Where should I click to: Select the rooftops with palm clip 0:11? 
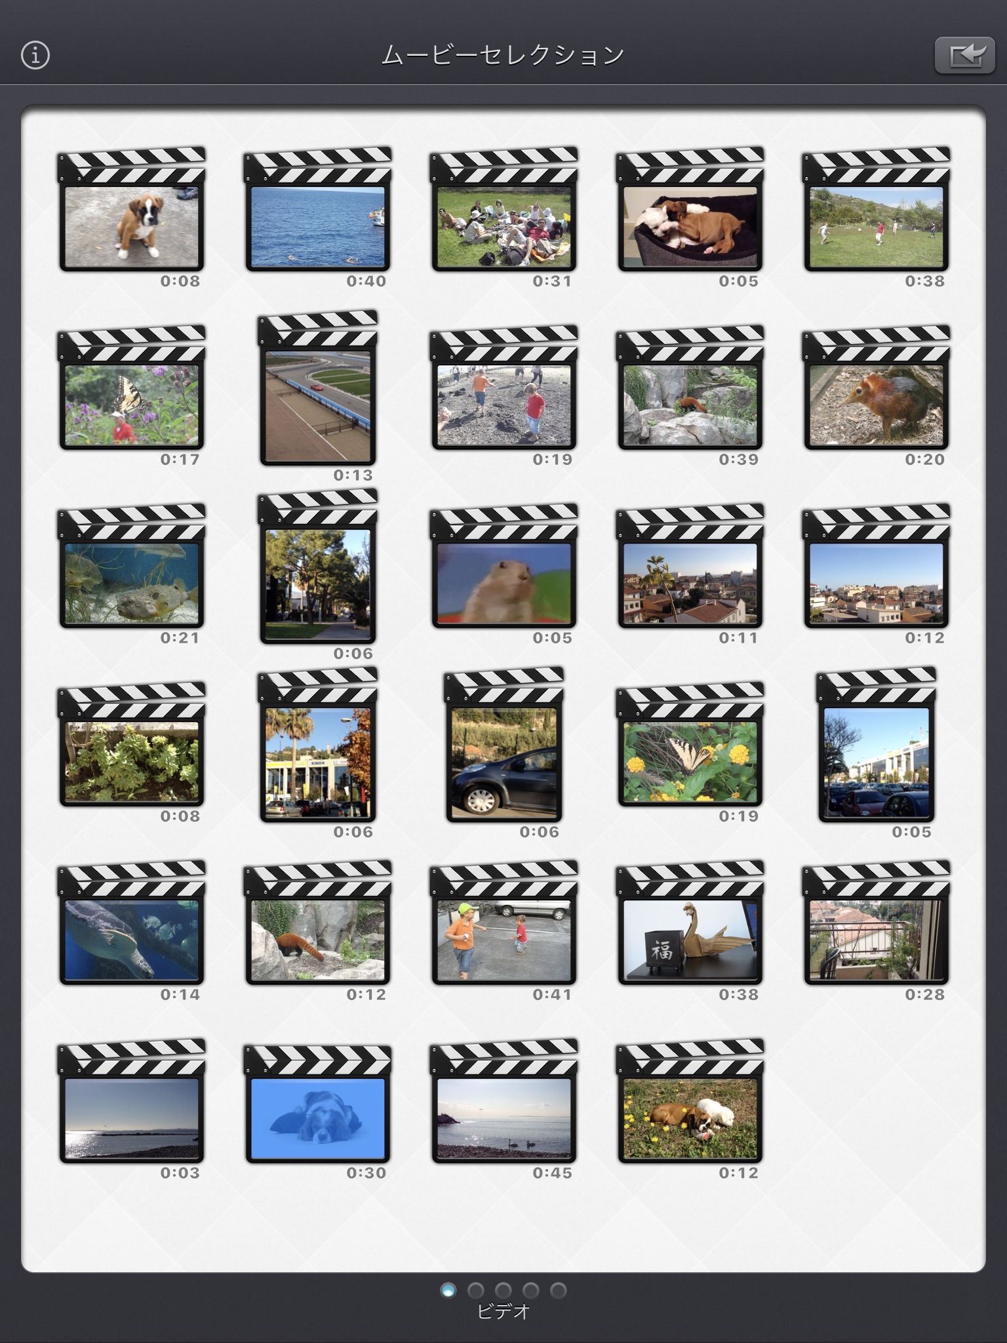(x=690, y=566)
